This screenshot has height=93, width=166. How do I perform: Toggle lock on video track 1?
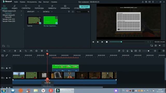pyautogui.click(x=7, y=78)
